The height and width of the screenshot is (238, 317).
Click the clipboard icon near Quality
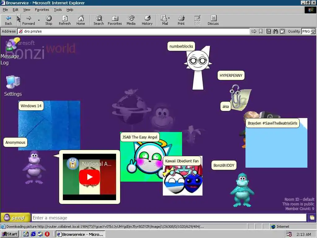click(x=282, y=31)
